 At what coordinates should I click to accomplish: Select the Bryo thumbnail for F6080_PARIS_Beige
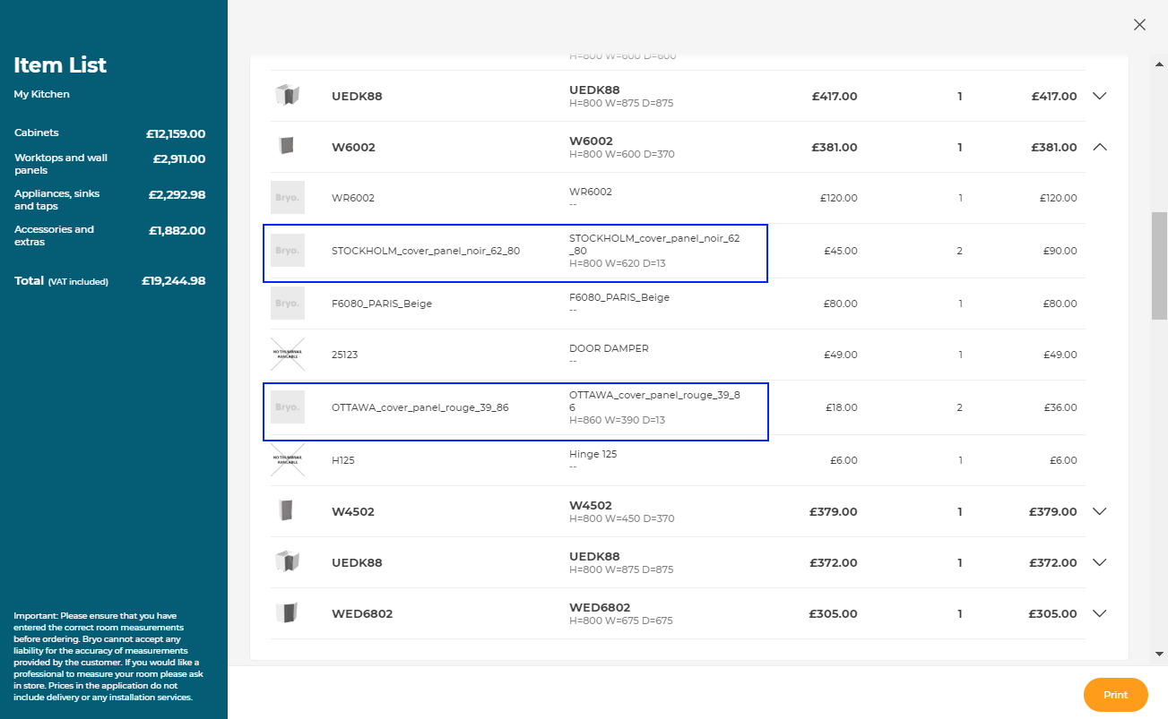[288, 304]
